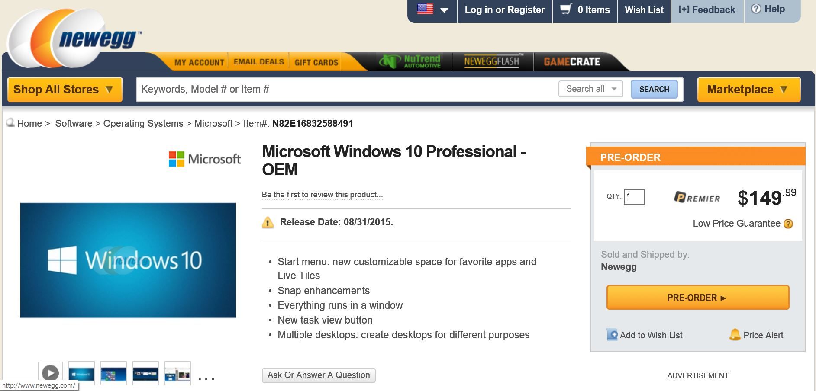Open the Search all category dropdown
This screenshot has height=391, width=816.
click(591, 89)
